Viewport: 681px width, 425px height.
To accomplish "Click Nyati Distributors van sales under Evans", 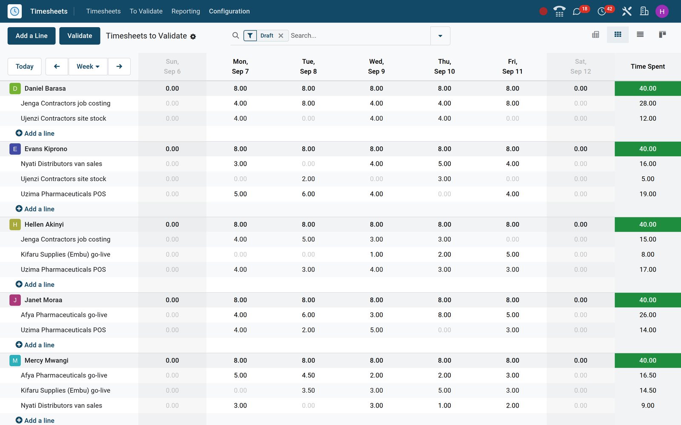I will [x=61, y=164].
